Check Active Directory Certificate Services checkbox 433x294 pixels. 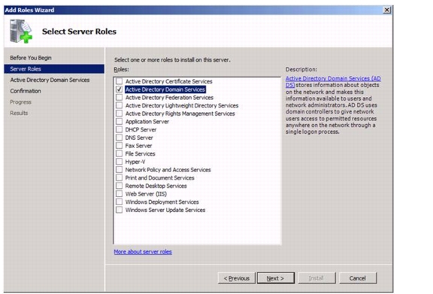pyautogui.click(x=119, y=81)
